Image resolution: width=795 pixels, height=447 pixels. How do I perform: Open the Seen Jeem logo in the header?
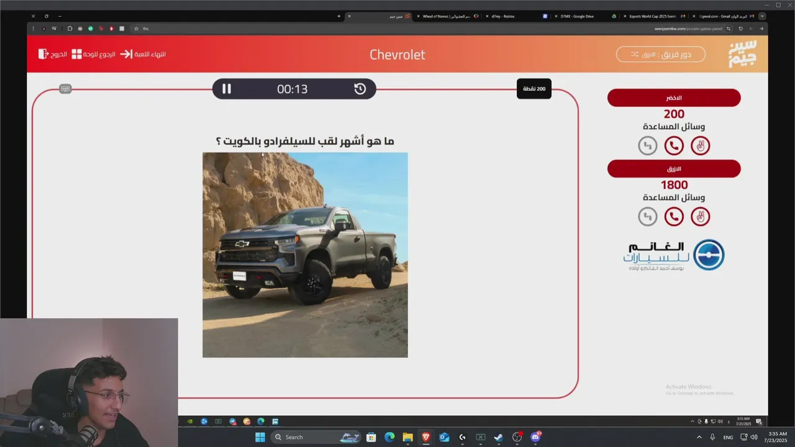click(743, 54)
